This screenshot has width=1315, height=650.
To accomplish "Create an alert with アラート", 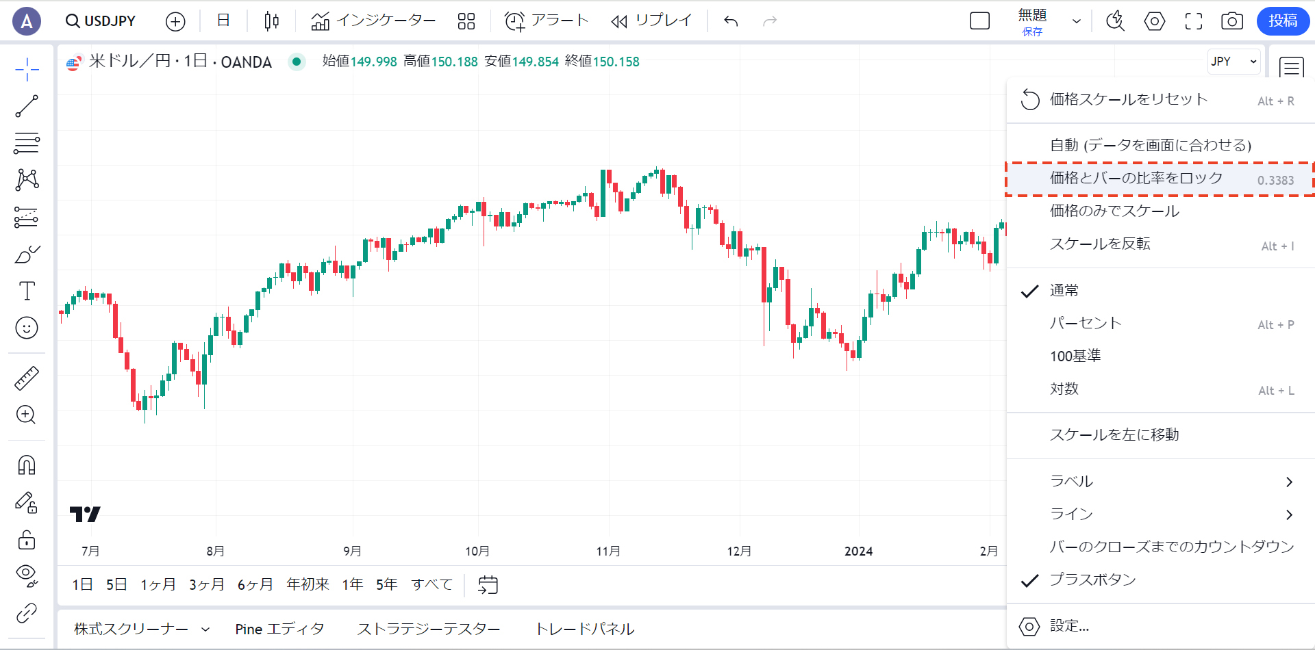I will pyautogui.click(x=547, y=21).
